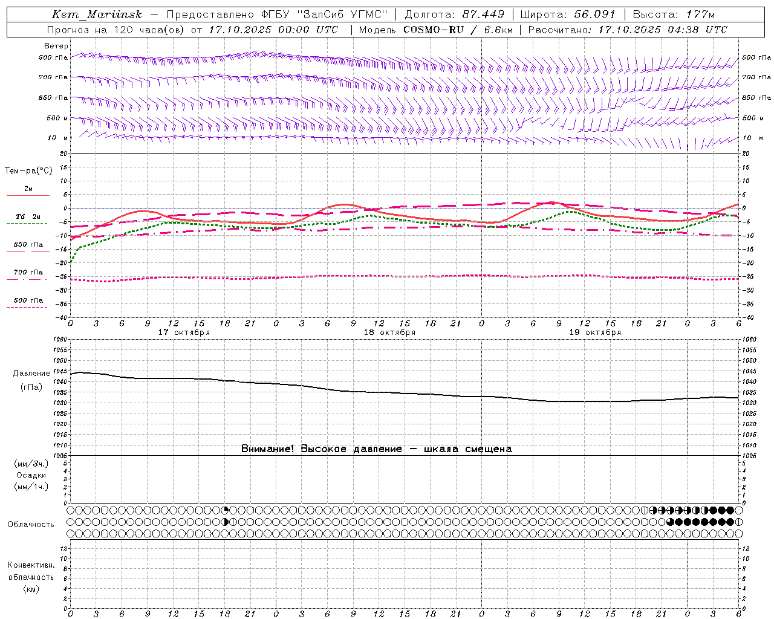The height and width of the screenshot is (619, 774).
Task: Click the Тем-ра(°C) axis title
Action: coord(28,171)
